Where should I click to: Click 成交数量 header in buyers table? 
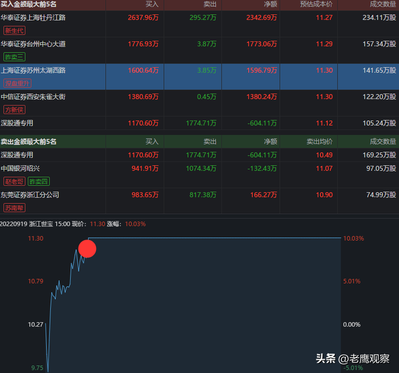click(x=383, y=4)
